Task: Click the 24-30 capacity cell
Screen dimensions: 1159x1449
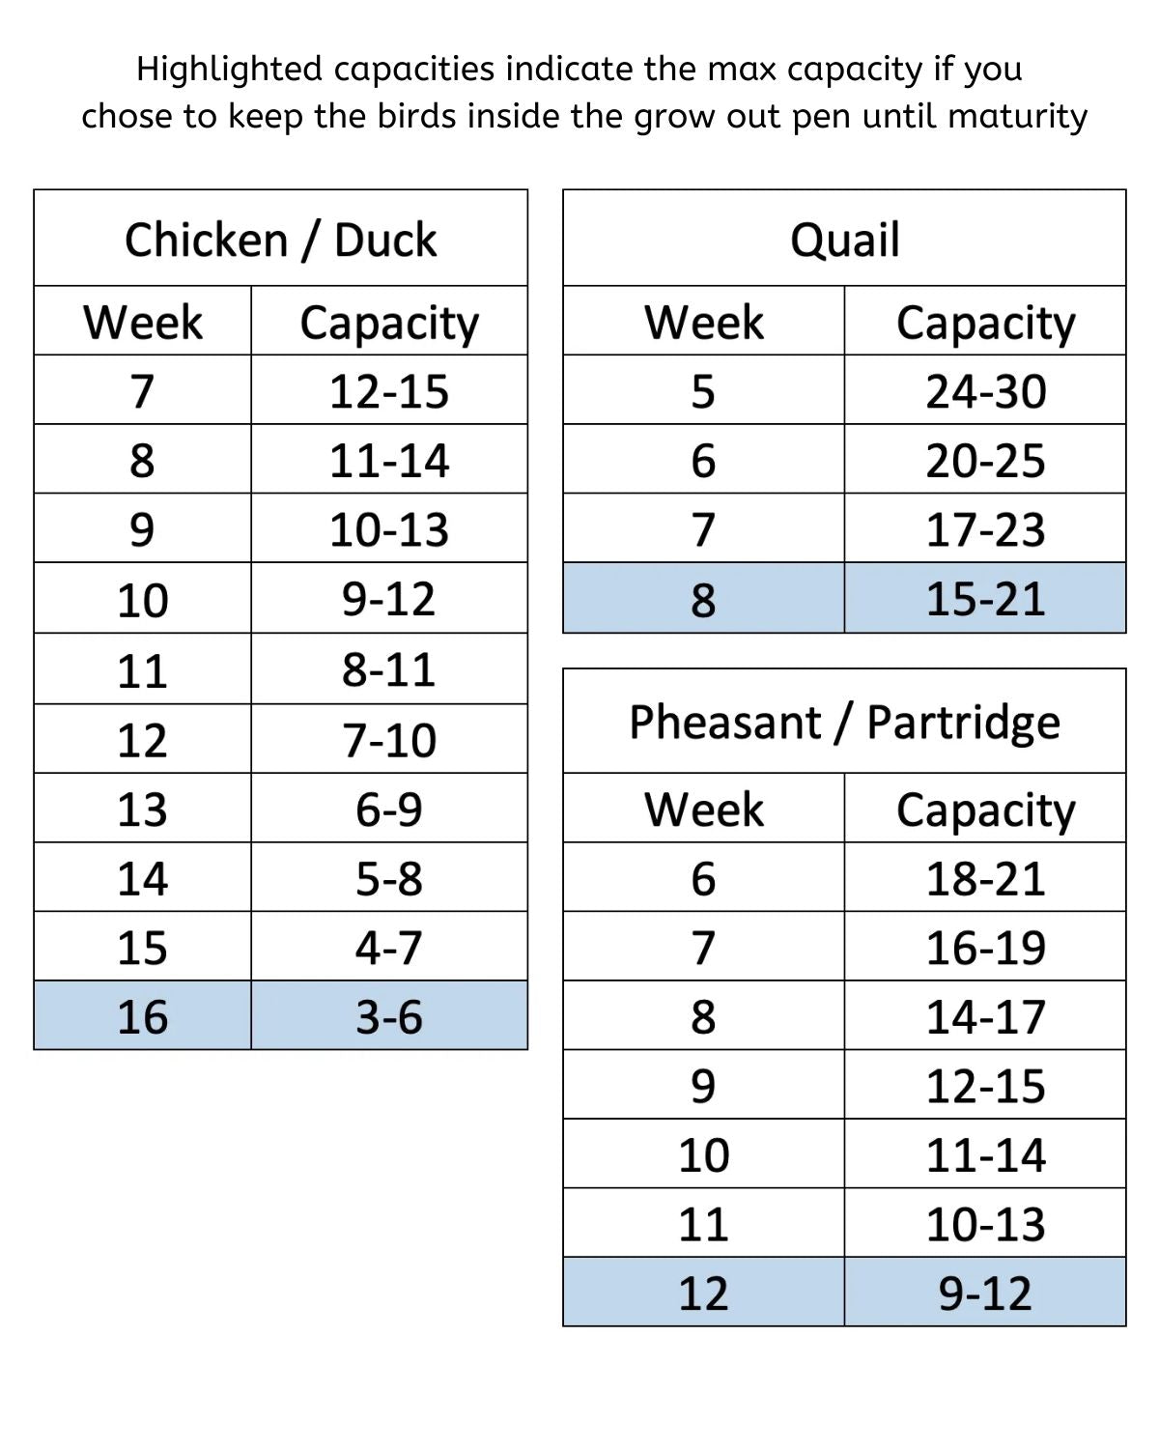Action: [985, 391]
